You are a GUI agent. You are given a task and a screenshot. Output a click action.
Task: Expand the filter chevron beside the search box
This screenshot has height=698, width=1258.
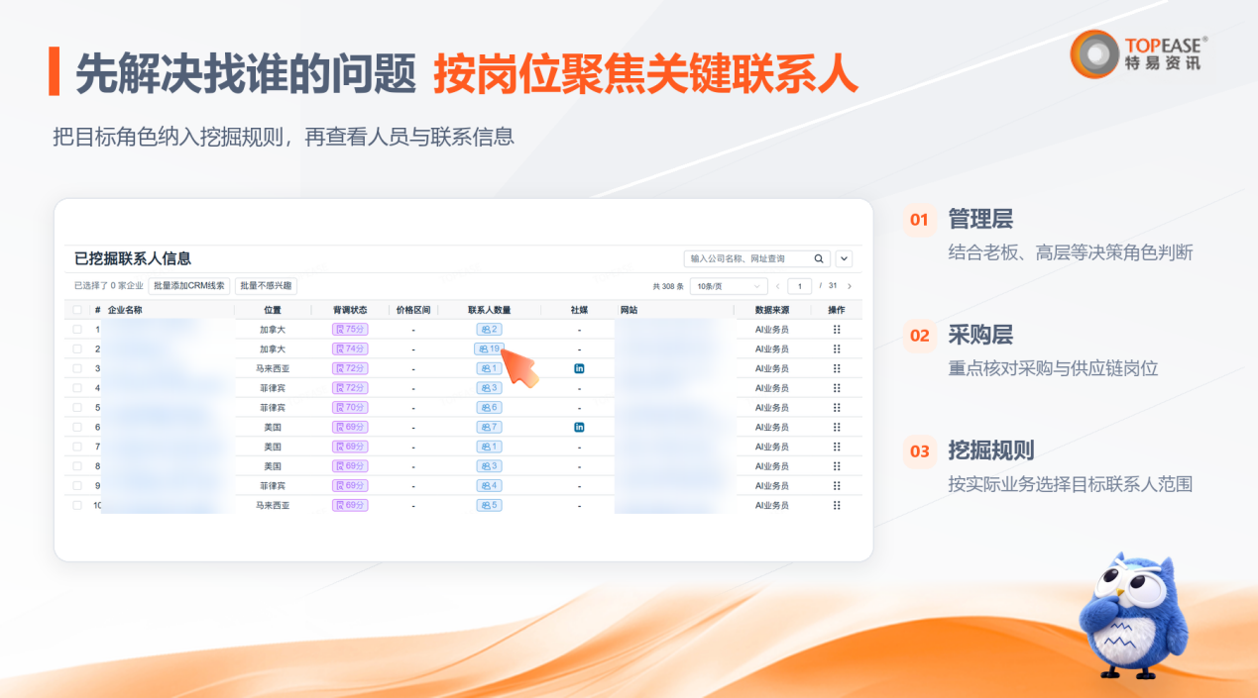coord(844,258)
